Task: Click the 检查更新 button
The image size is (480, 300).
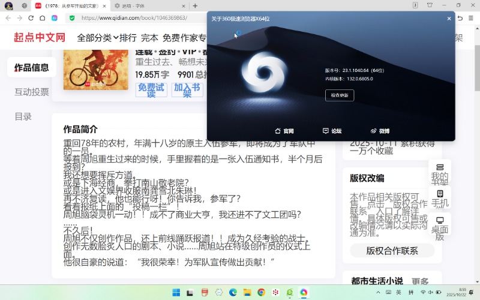Action: coord(339,95)
